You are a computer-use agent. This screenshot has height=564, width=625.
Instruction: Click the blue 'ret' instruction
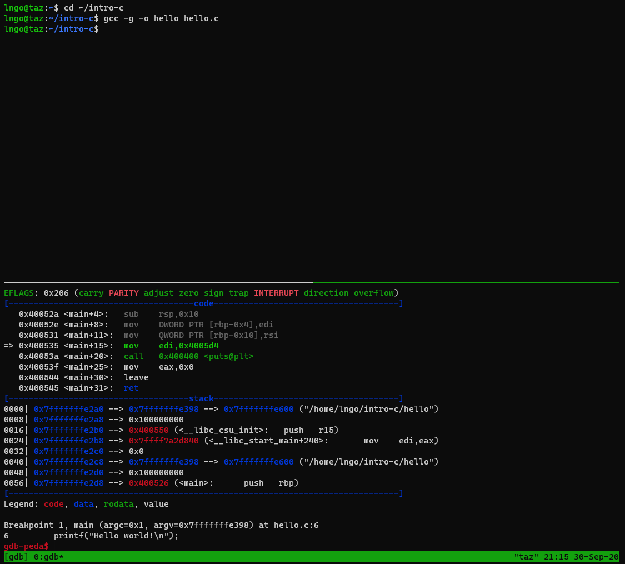(x=131, y=388)
